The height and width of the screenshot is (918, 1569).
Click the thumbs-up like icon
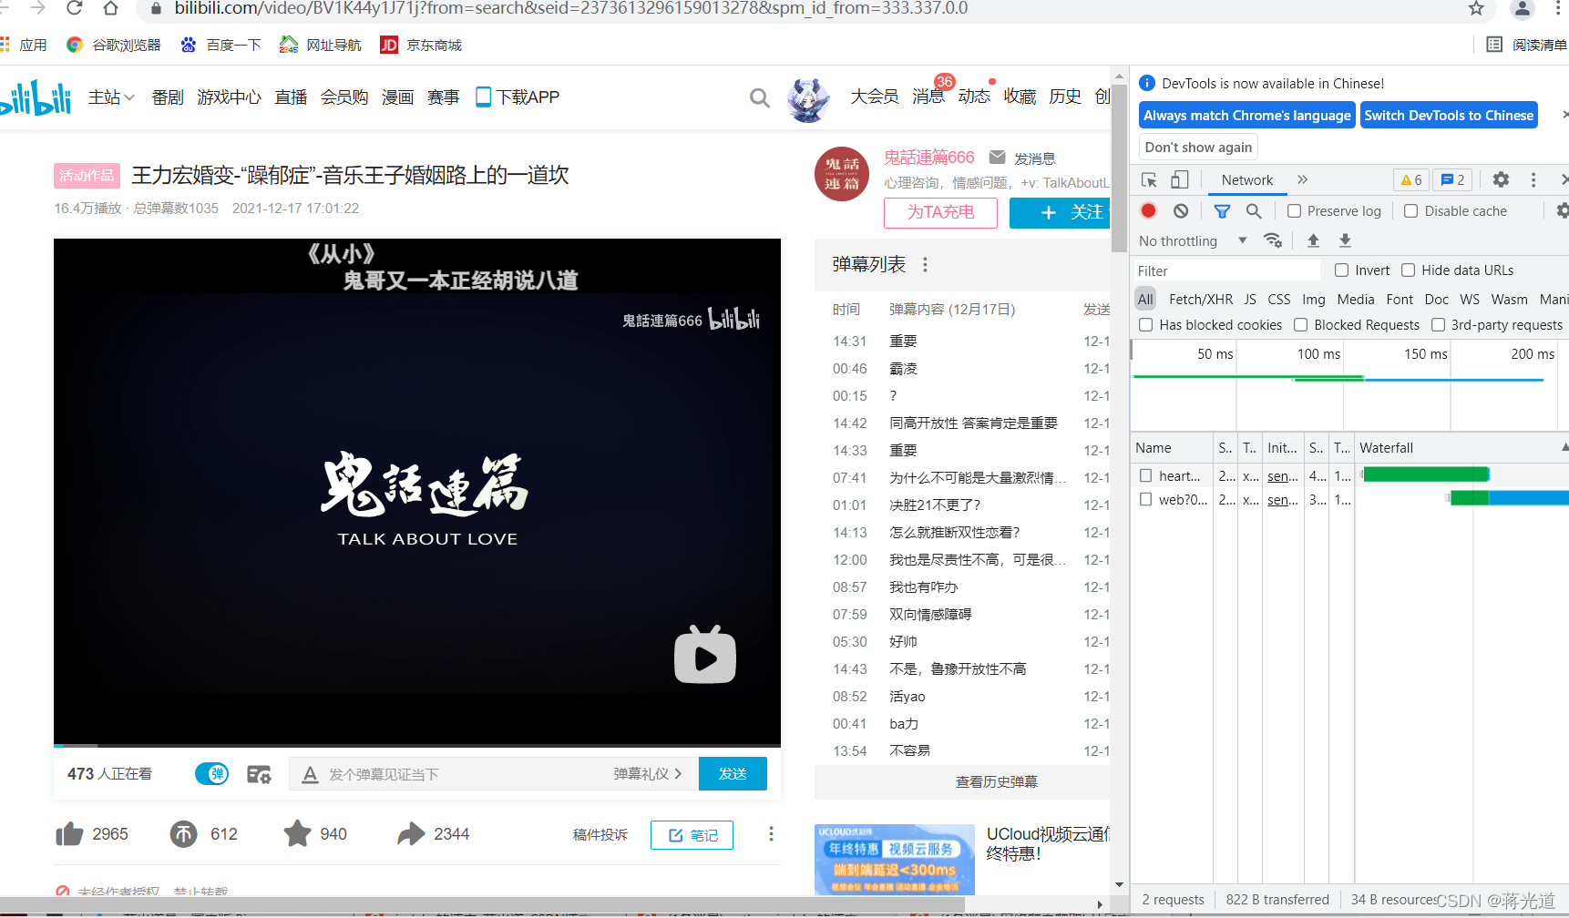70,833
